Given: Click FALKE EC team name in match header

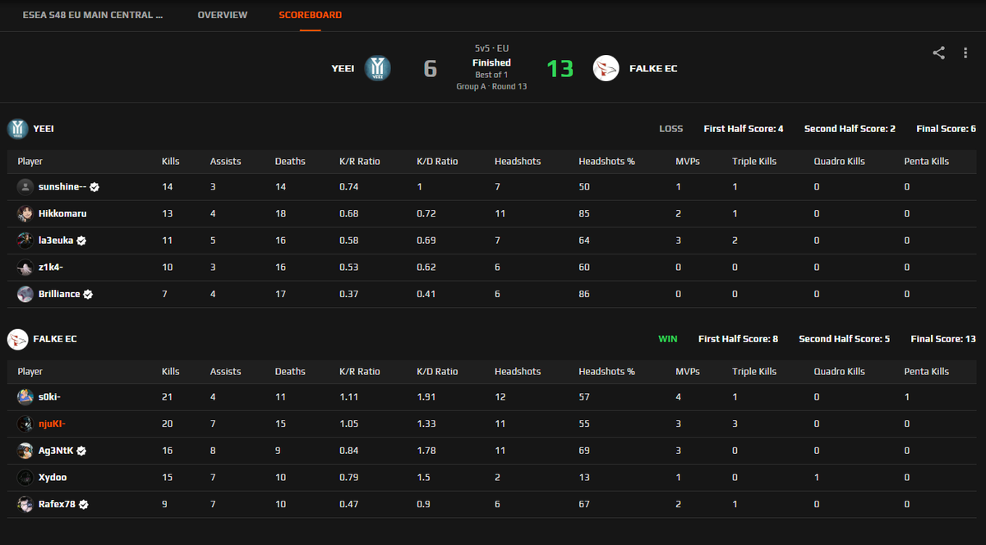Looking at the screenshot, I should [653, 68].
